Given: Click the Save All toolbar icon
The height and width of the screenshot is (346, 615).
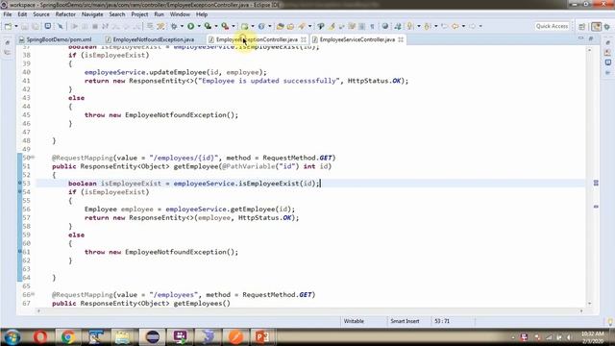Looking at the screenshot, I should click(36, 26).
